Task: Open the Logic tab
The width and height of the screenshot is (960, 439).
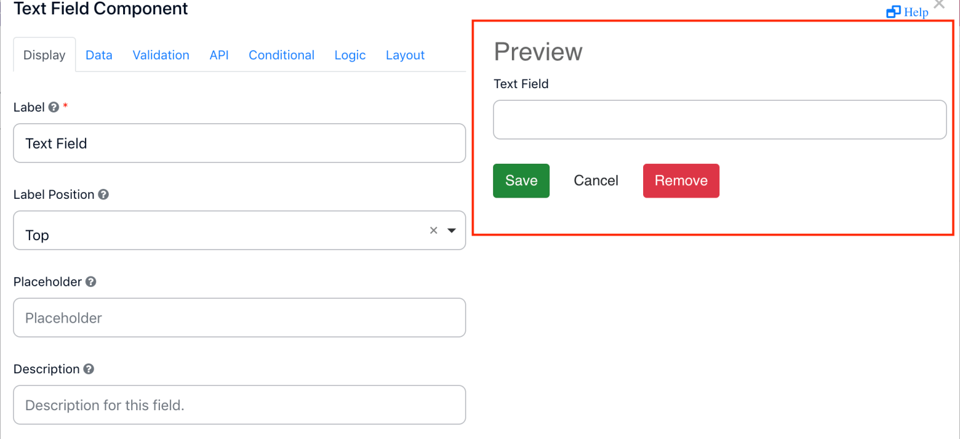Action: point(350,55)
